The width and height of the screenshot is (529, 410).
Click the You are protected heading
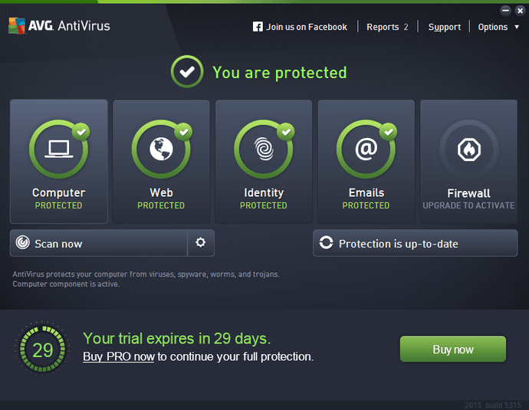[x=280, y=73]
